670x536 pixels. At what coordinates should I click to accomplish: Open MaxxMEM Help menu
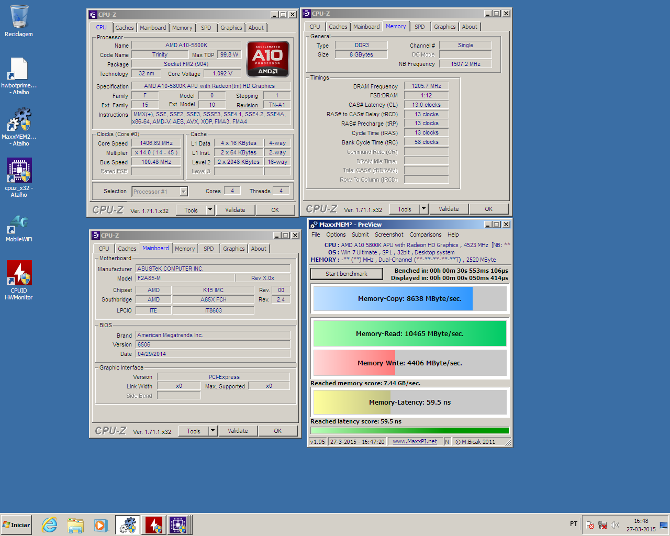(x=453, y=234)
